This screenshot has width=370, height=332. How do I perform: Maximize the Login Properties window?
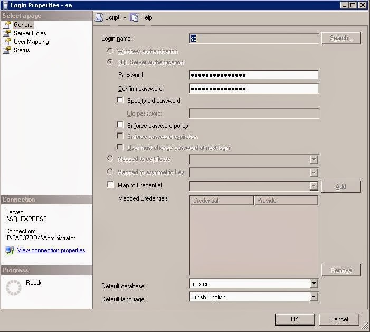pyautogui.click(x=353, y=5)
